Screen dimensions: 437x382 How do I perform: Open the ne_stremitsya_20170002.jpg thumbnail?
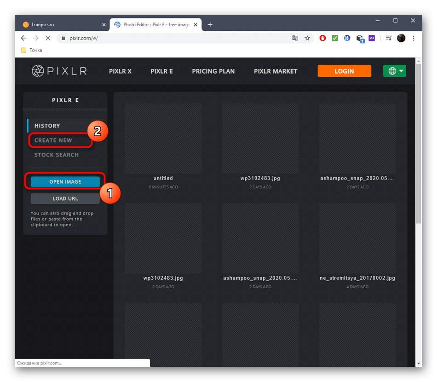357,238
